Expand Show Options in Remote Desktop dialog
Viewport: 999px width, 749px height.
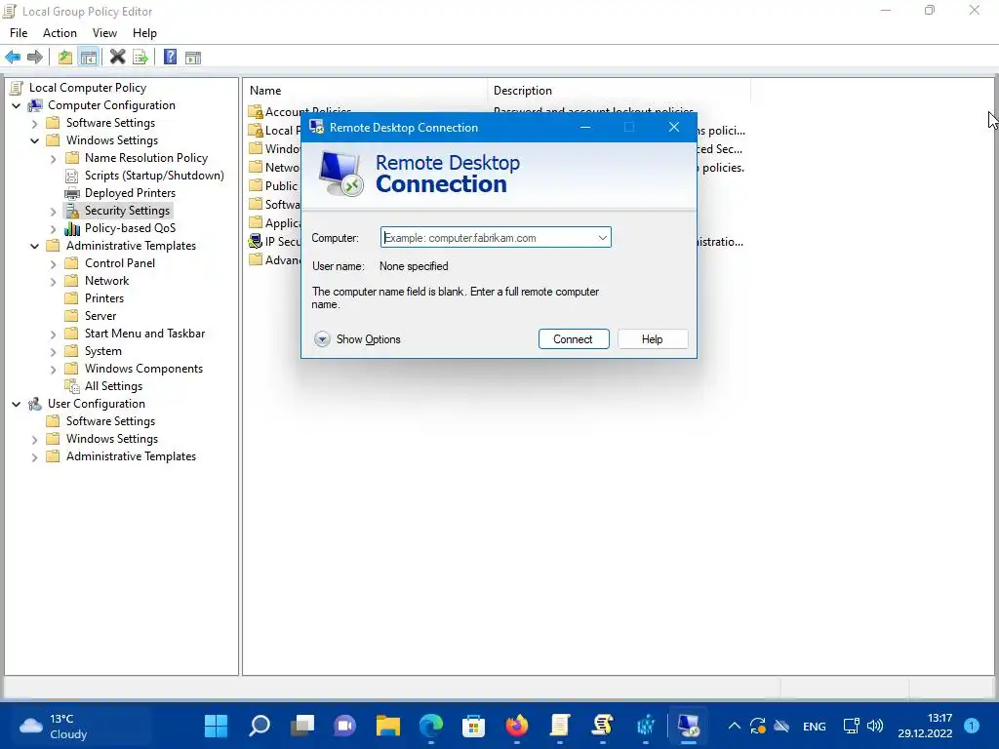tap(357, 338)
